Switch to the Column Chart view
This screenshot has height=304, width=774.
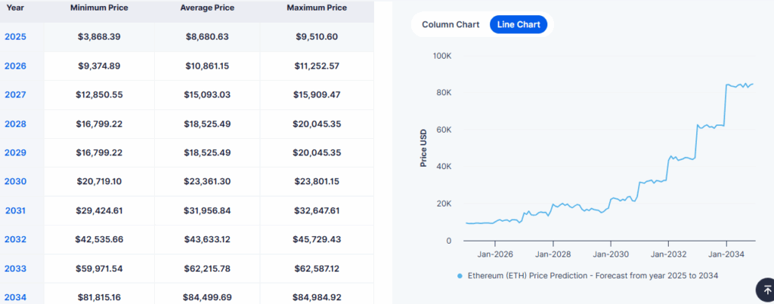450,24
